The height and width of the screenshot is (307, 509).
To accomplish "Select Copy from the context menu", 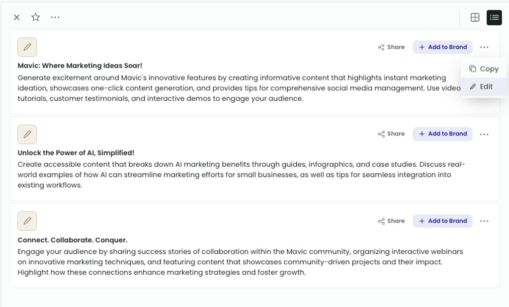I will click(484, 69).
